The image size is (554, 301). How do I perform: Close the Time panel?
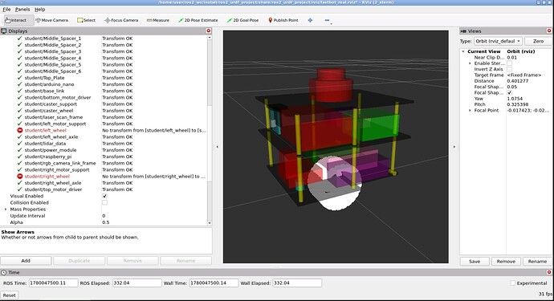point(549,272)
